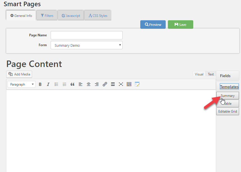Toggle bold formatting in the editor toolbar

pyautogui.click(x=40, y=84)
